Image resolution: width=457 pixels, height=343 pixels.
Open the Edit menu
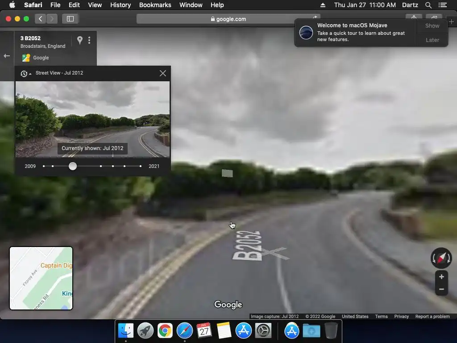[x=74, y=5]
